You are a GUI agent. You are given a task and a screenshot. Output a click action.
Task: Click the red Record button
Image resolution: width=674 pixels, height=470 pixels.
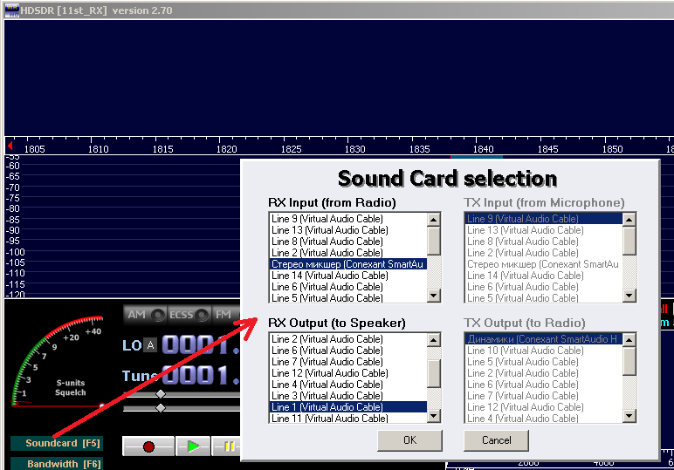[x=148, y=446]
